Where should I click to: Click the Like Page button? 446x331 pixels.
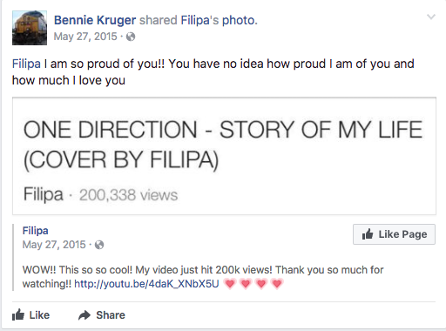tap(394, 234)
